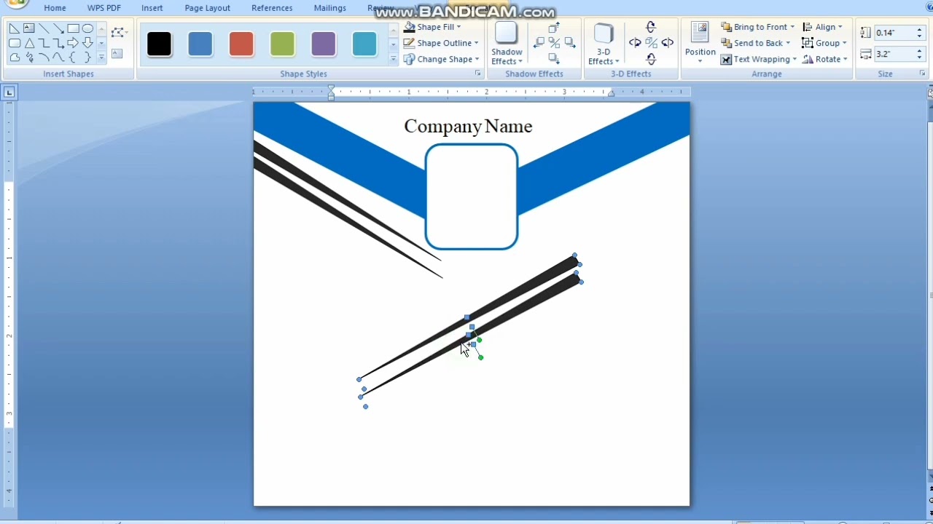Open the Size dialog launcher
The width and height of the screenshot is (933, 524).
coord(922,74)
